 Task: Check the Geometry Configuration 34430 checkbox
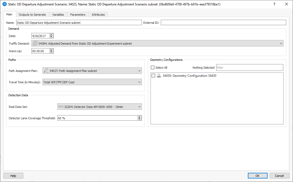point(153,75)
